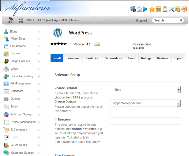The width and height of the screenshot is (189, 156).
Task: Expand the E-Commerce category arrow
Action: pyautogui.click(x=39, y=130)
